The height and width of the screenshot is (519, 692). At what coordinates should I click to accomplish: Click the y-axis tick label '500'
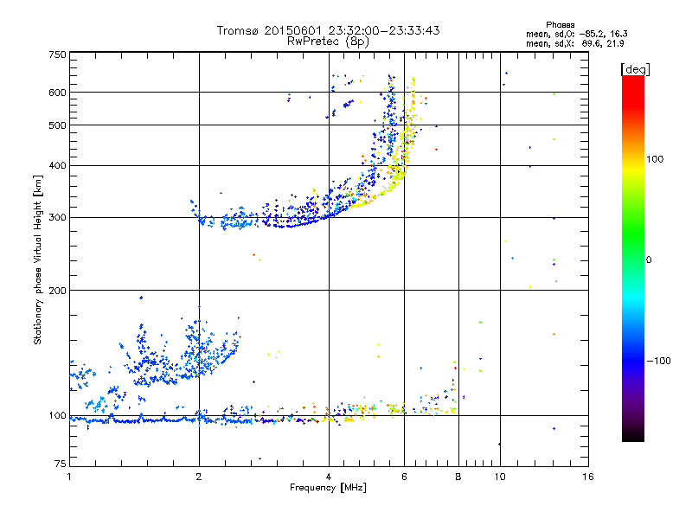click(57, 125)
